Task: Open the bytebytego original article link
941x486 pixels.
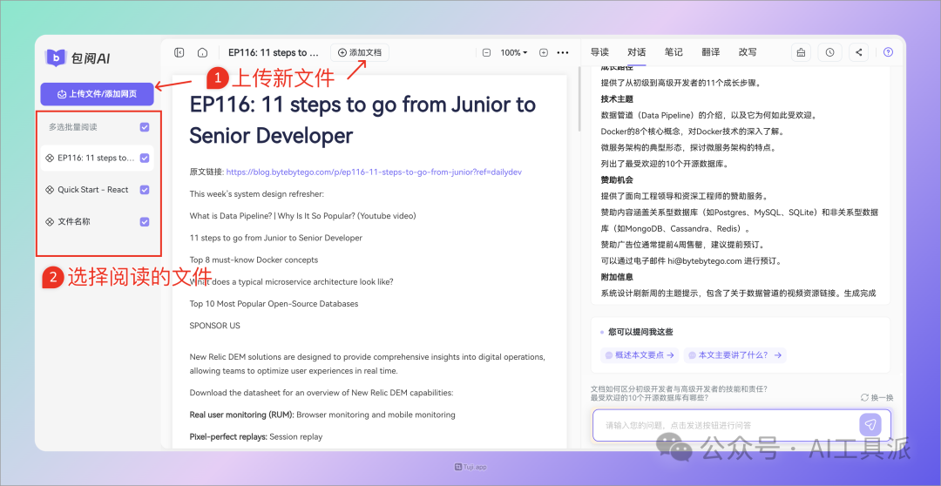Action: (373, 172)
